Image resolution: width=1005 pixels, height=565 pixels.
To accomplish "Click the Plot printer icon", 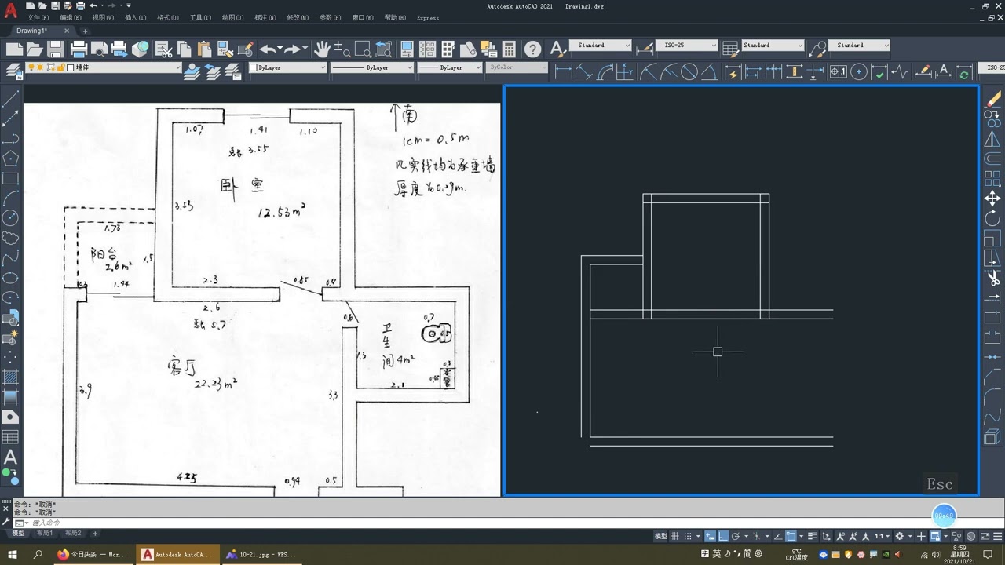I will pos(79,49).
